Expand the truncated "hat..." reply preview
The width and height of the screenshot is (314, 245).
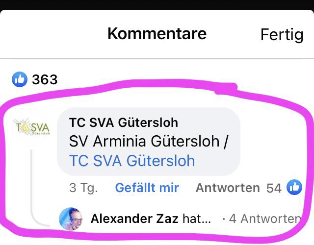pos(196,219)
